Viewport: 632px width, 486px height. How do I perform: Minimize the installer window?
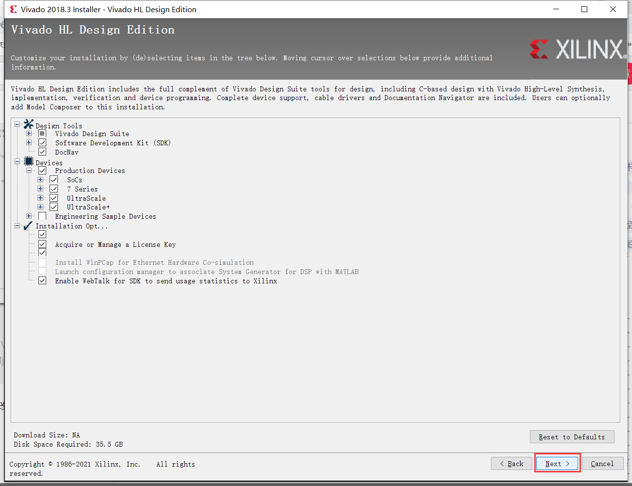click(556, 9)
